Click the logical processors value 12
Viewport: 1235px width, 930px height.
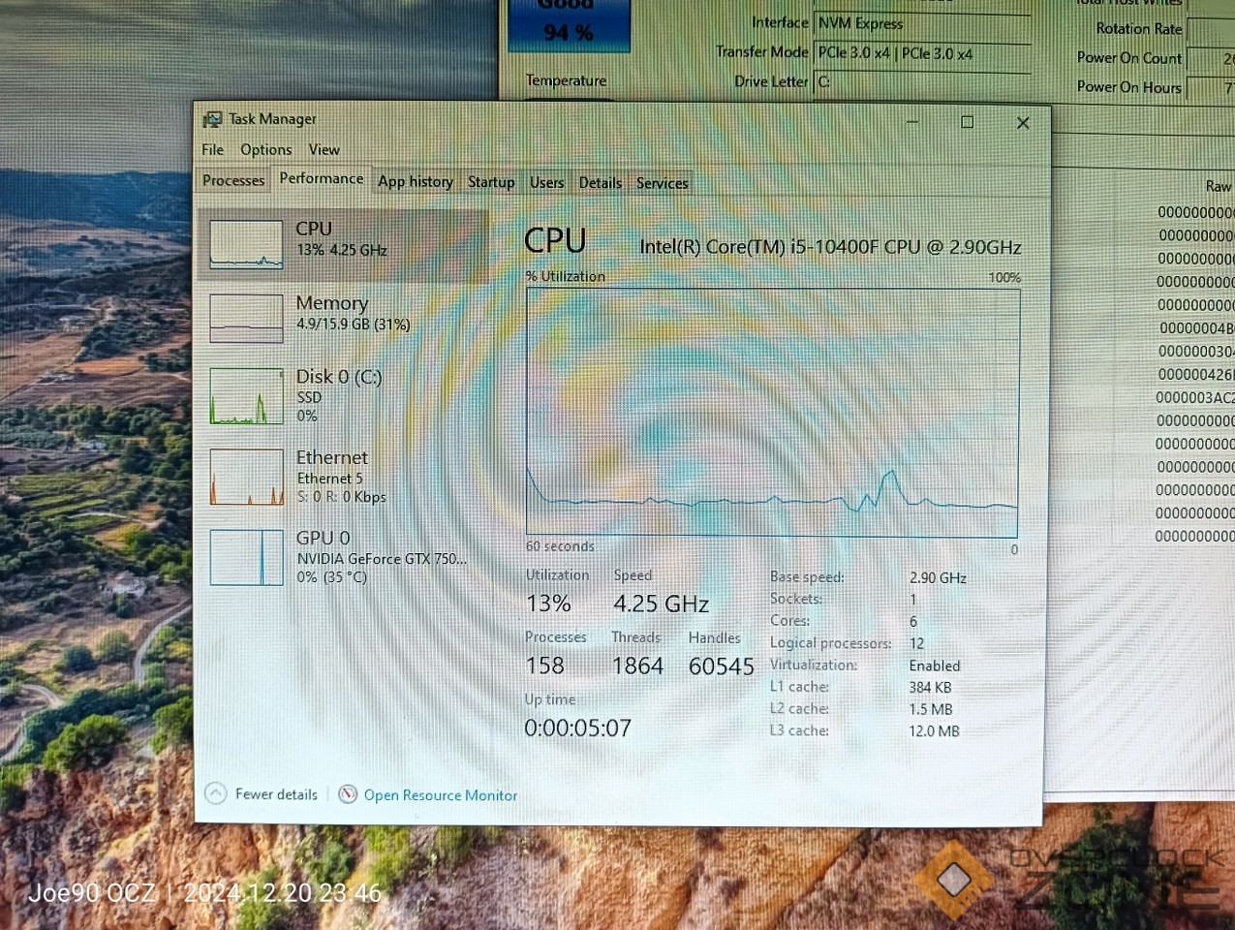click(916, 643)
